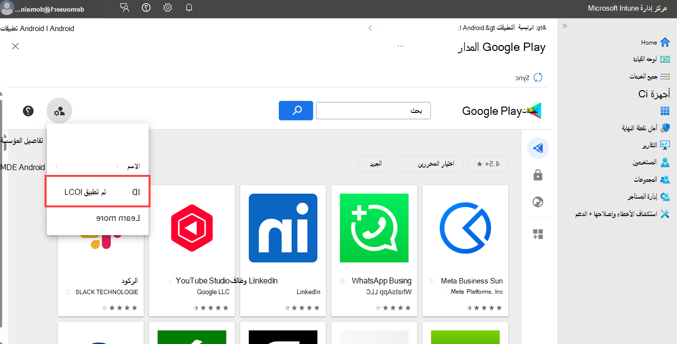Select the collections grid-plus icon
677x344 pixels.
[x=538, y=235]
